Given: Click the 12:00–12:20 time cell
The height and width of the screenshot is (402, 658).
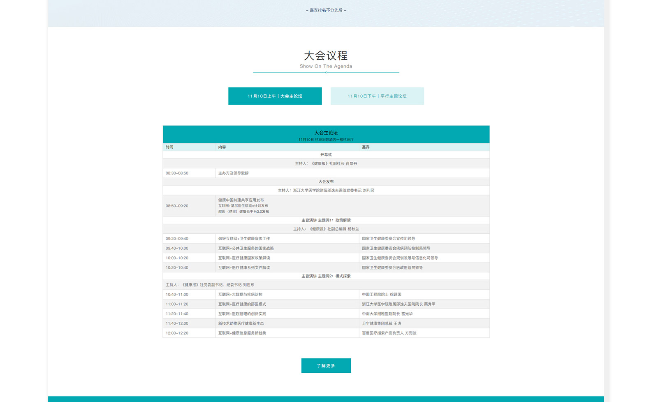Looking at the screenshot, I should [177, 333].
